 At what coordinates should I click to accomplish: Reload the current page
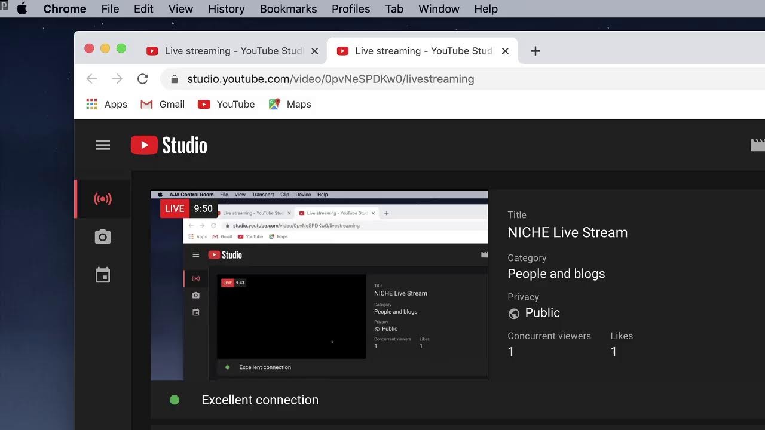pos(143,79)
